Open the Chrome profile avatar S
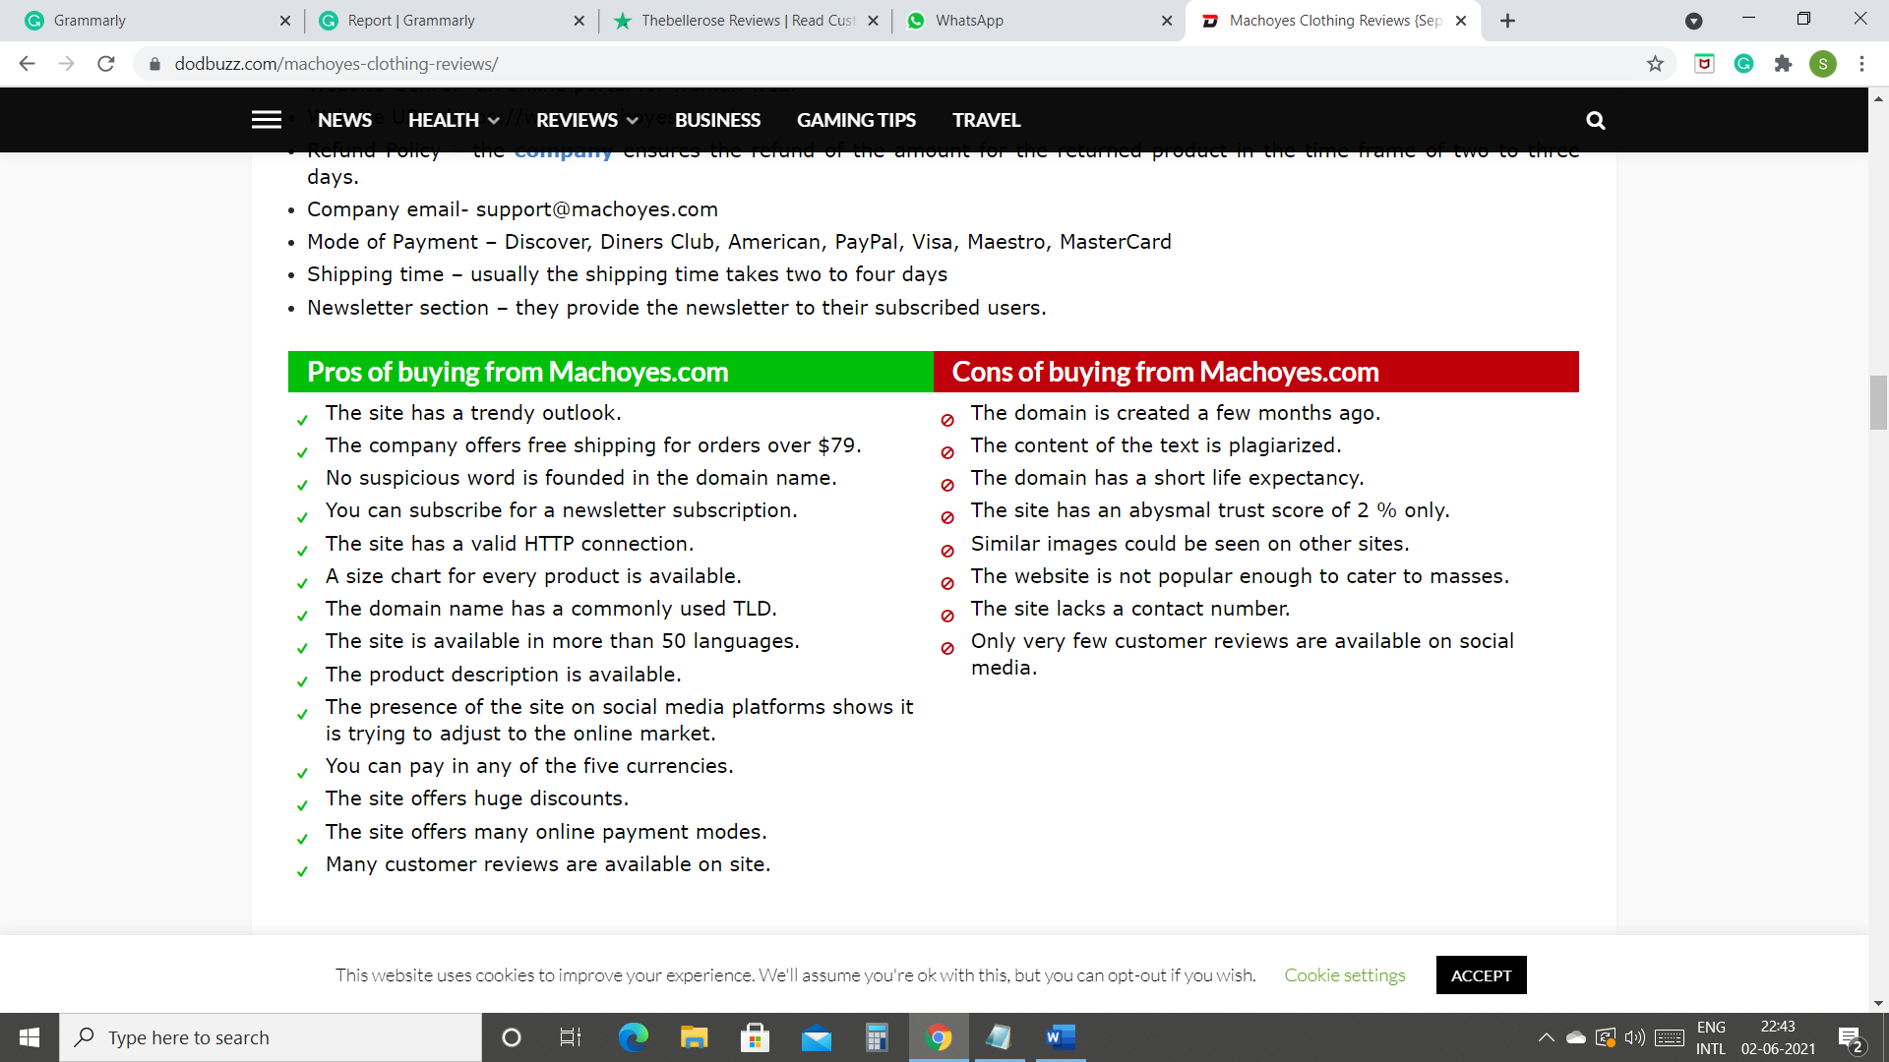Image resolution: width=1889 pixels, height=1062 pixels. [x=1822, y=64]
